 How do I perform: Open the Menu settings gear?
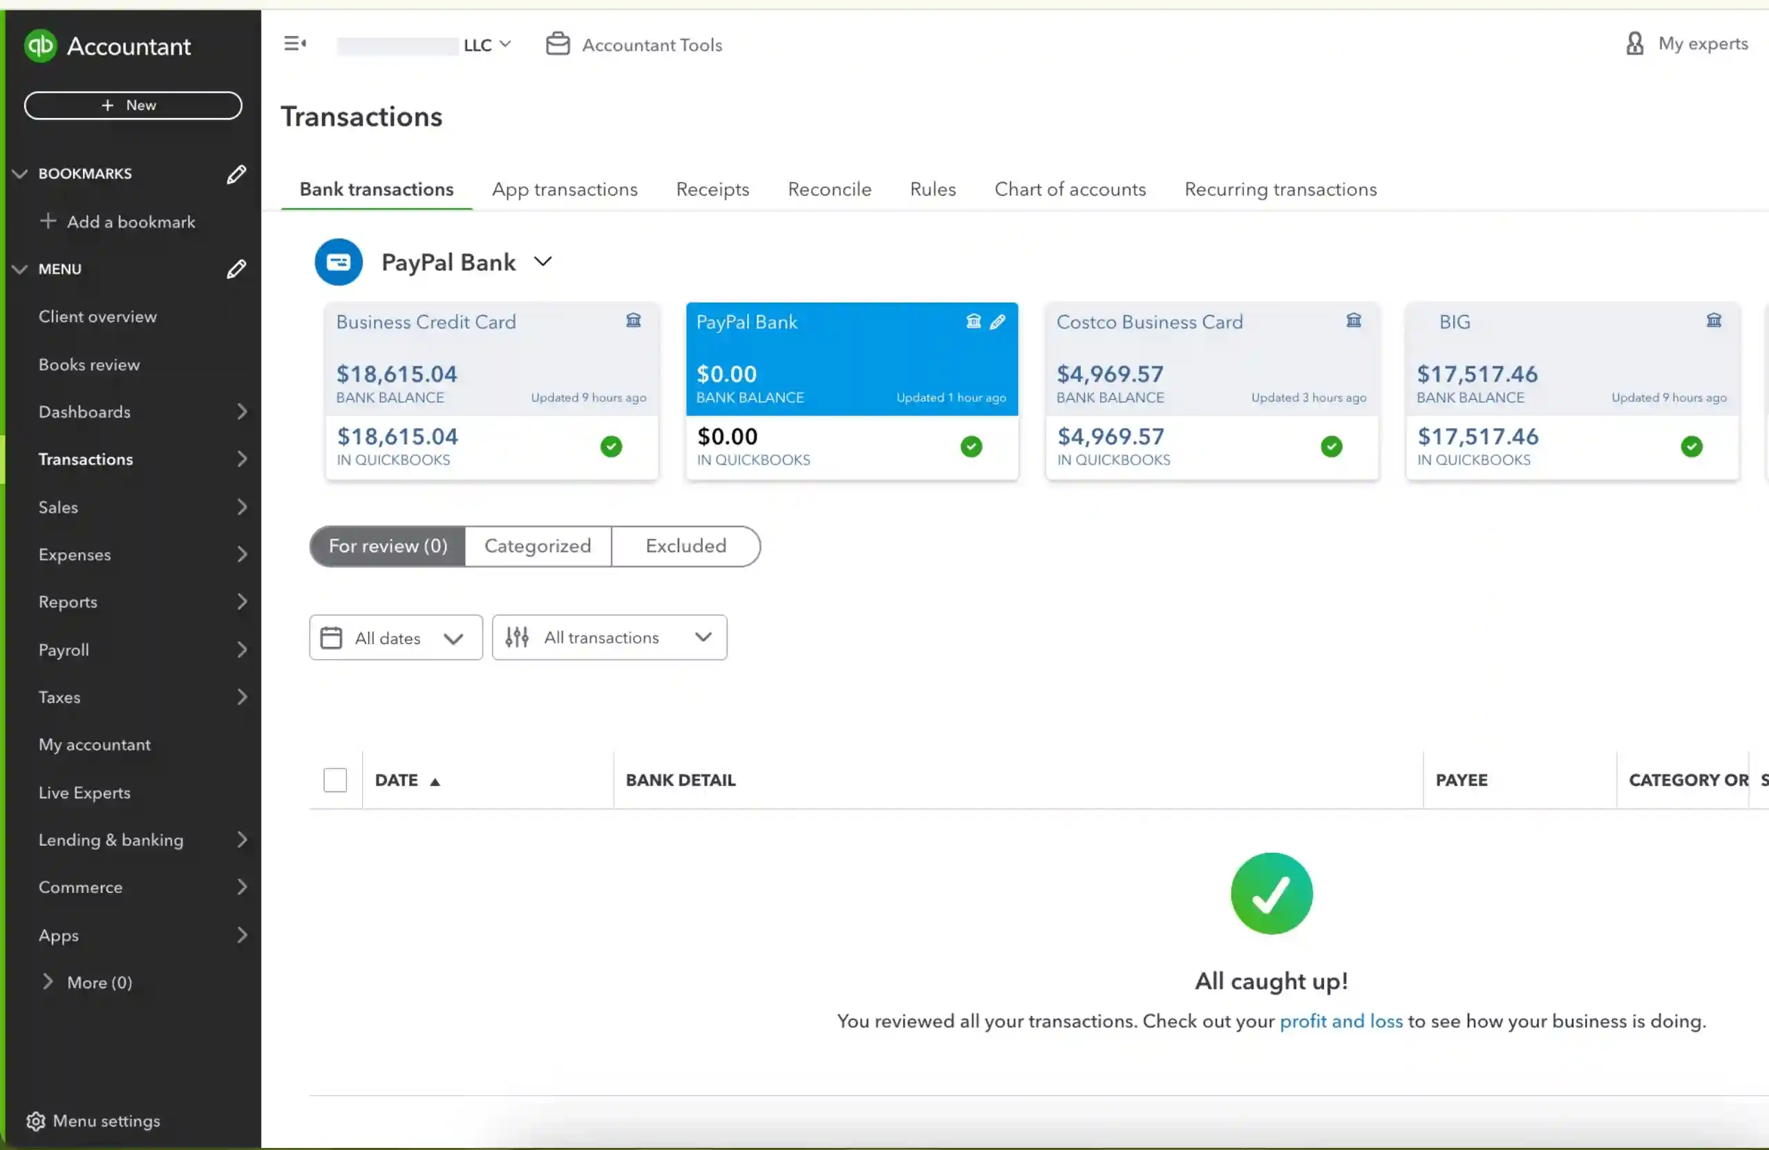tap(36, 1121)
